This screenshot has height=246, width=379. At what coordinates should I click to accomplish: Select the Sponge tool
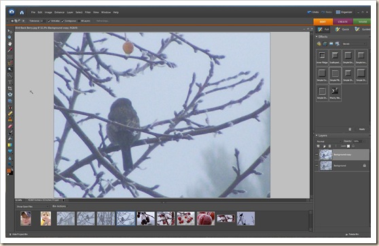click(x=10, y=164)
